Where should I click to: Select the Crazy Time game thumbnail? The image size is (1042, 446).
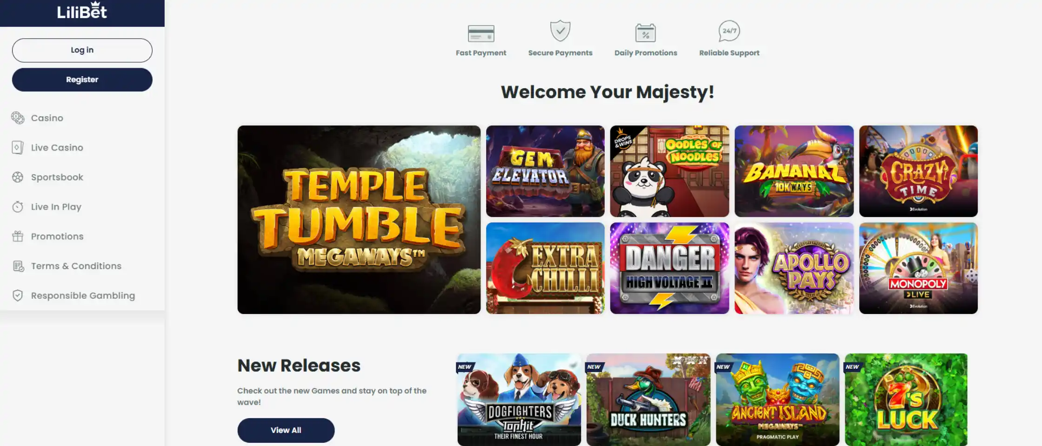coord(918,171)
